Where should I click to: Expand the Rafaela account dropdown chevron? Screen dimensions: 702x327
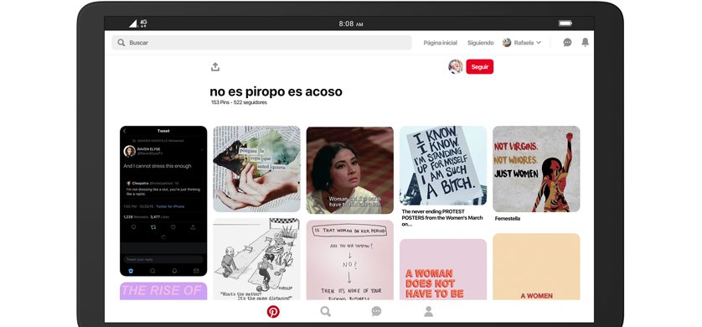coord(539,43)
